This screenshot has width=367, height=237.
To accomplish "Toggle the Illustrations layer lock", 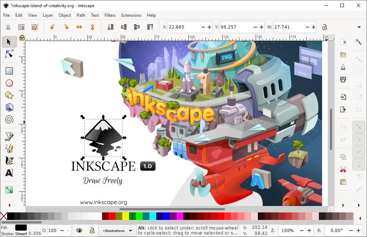I will point(92,231).
